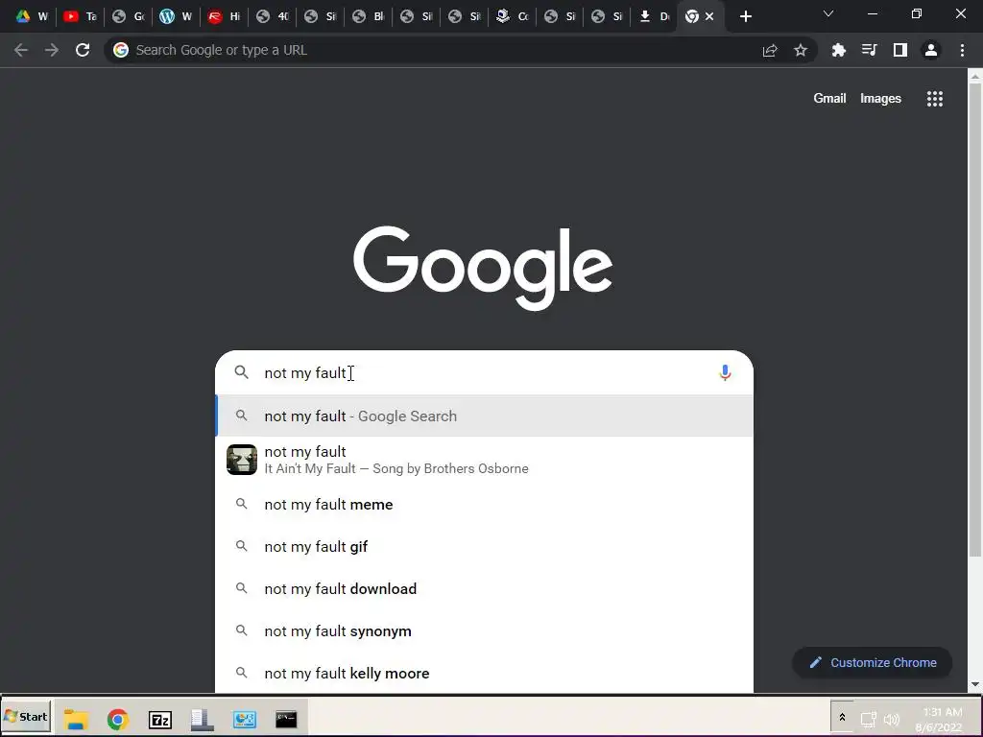Click the Chrome taskbar icon

click(x=118, y=720)
